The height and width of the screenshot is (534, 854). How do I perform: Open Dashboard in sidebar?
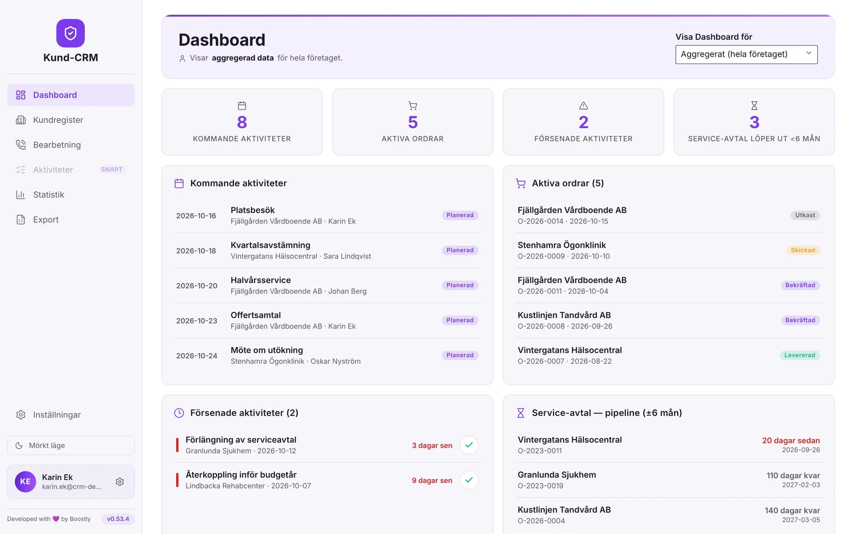pos(70,95)
